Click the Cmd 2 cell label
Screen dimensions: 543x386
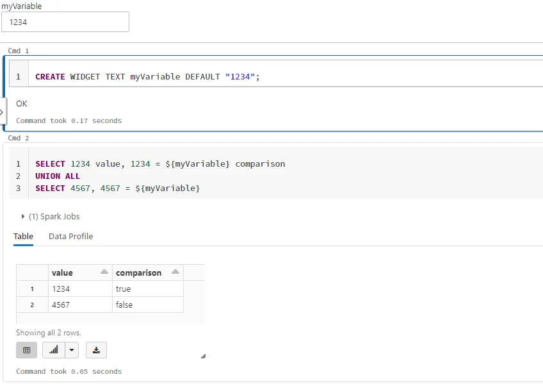point(19,138)
